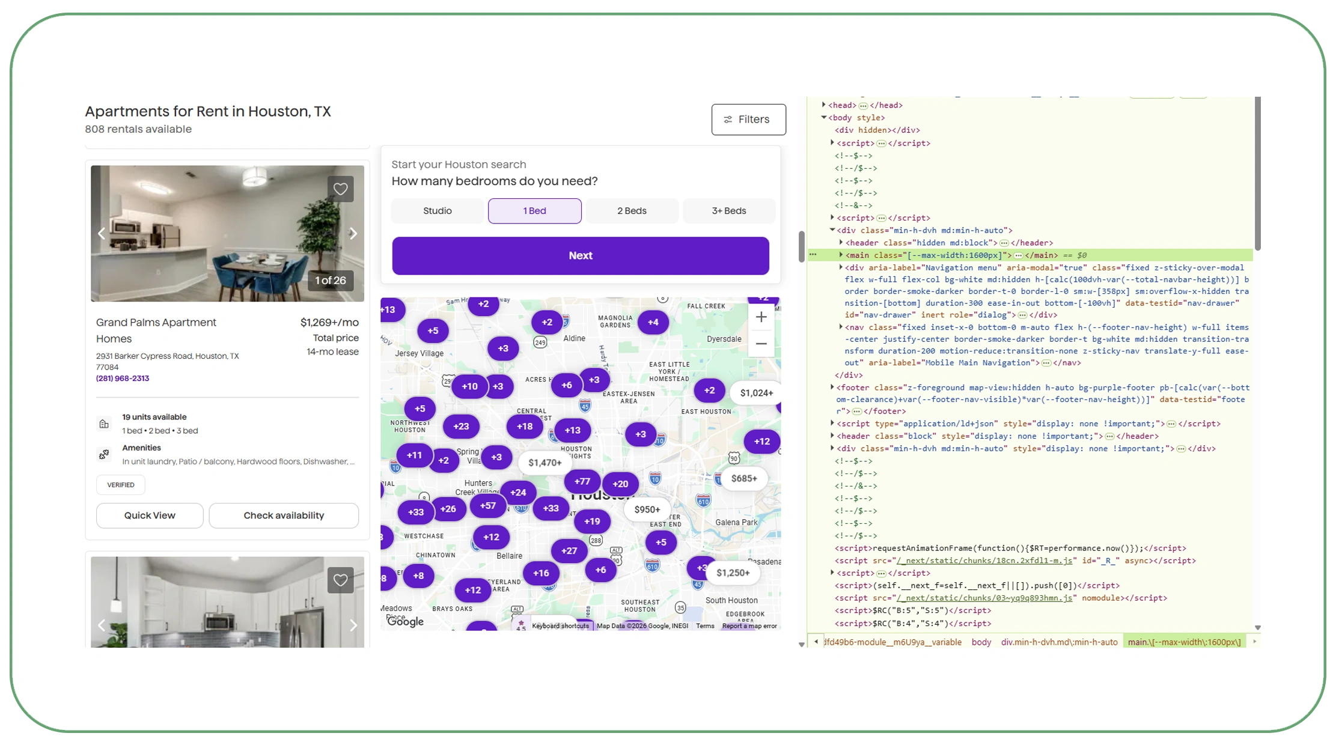Open the Grand Palms listing photo
The image size is (1336, 745).
pyautogui.click(x=227, y=234)
